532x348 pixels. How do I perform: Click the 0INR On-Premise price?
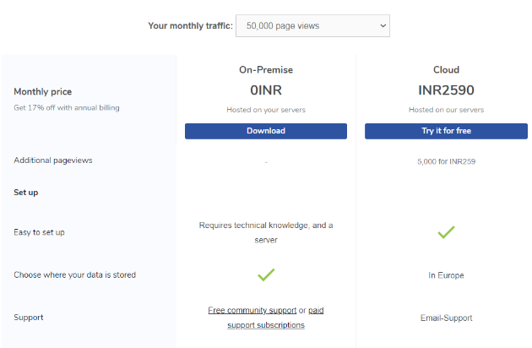266,90
